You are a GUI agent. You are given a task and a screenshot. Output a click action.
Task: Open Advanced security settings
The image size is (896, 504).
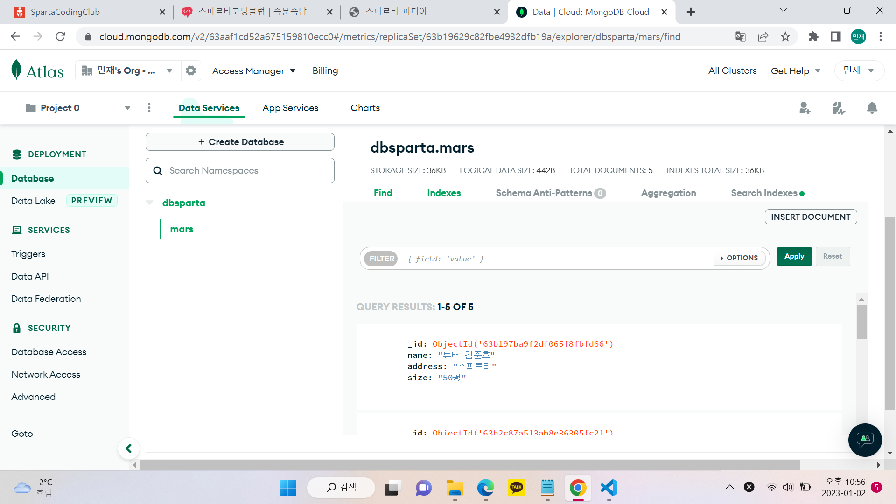pos(34,397)
